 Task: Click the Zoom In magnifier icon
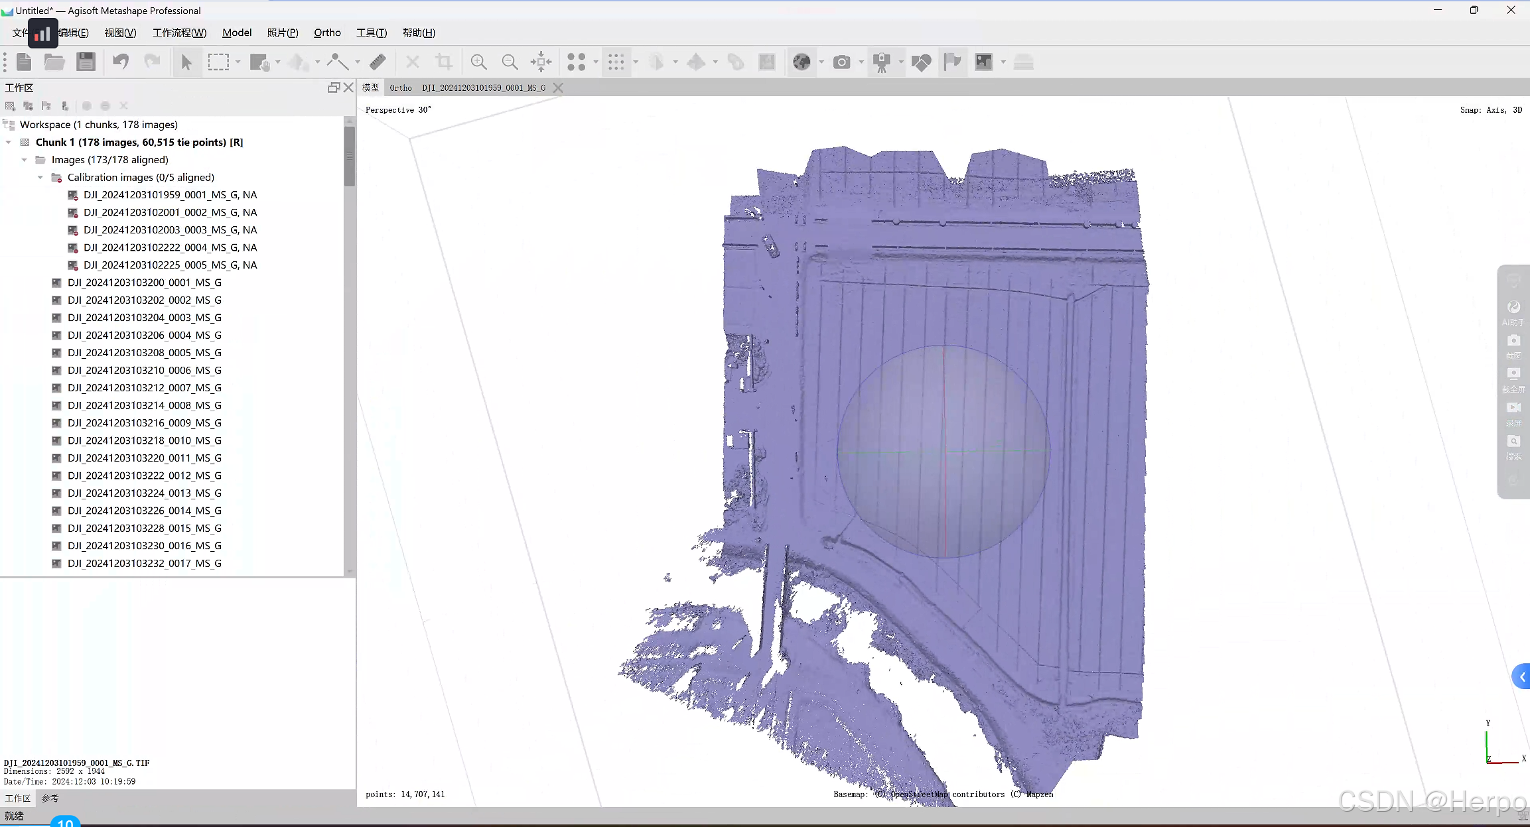point(478,62)
